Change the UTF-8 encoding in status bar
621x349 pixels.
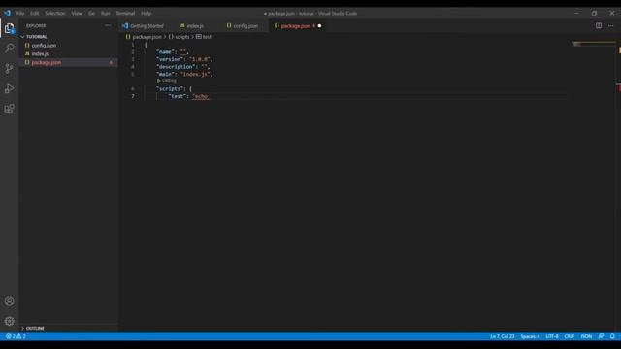pos(552,336)
